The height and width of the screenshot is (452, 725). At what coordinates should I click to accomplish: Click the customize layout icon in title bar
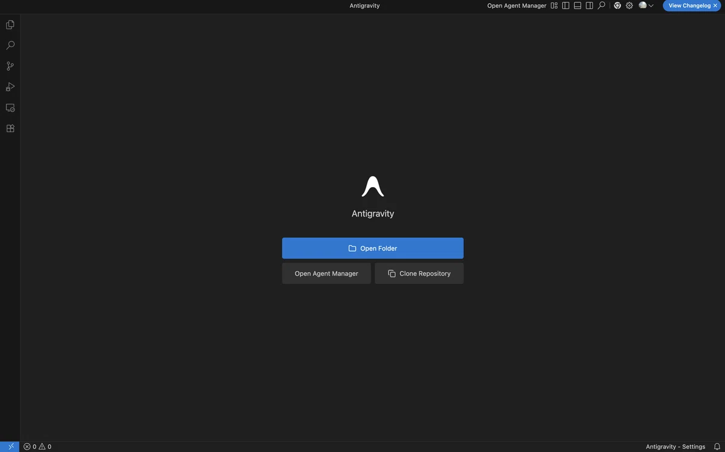click(x=554, y=5)
